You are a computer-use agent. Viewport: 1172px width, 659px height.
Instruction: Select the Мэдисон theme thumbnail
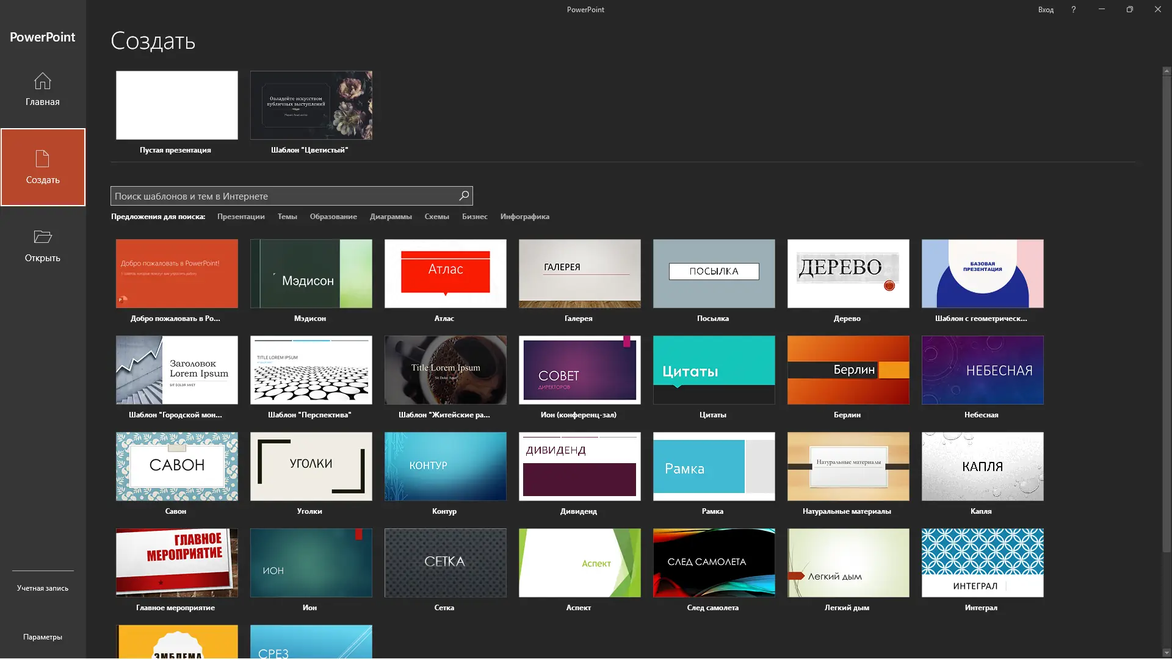click(x=311, y=273)
